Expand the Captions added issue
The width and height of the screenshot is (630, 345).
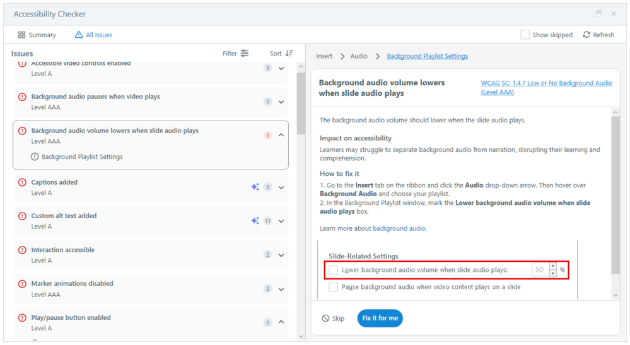(281, 187)
